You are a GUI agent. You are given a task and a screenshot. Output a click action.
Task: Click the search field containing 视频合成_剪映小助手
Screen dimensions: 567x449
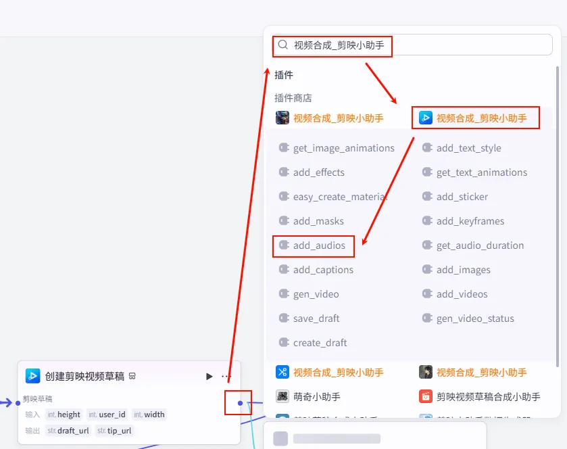click(x=412, y=45)
